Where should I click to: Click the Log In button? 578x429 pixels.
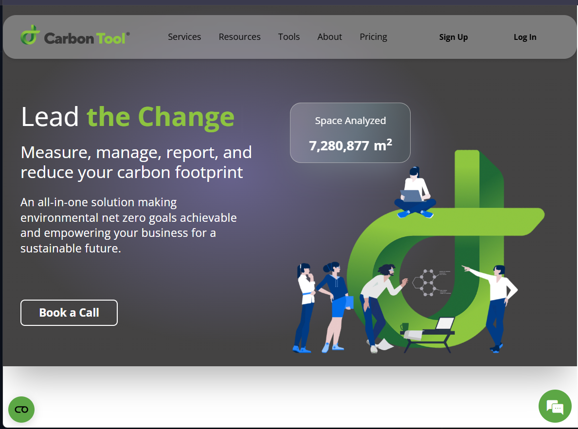click(x=525, y=37)
